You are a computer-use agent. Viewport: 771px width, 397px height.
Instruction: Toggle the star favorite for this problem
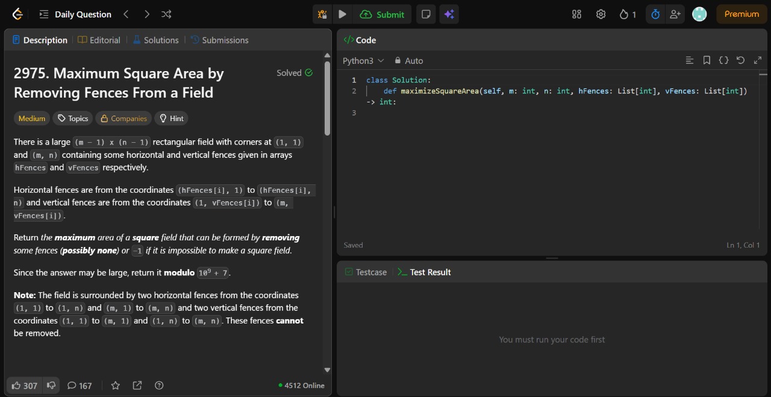tap(116, 386)
